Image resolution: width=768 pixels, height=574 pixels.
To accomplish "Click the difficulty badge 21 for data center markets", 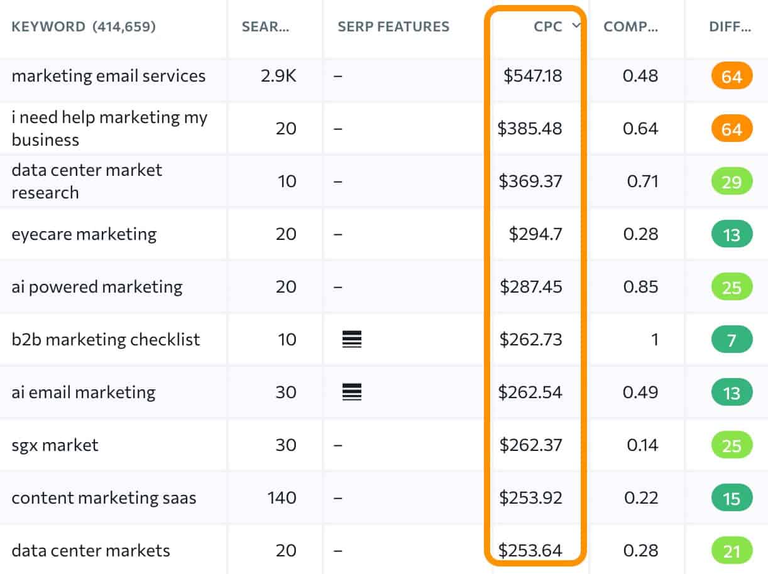I will [x=730, y=550].
